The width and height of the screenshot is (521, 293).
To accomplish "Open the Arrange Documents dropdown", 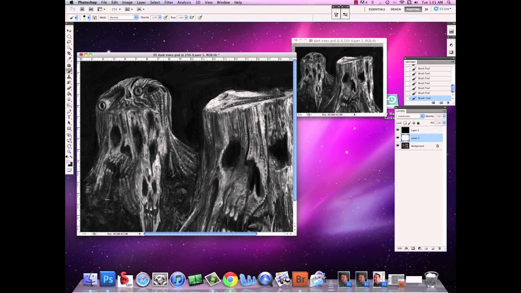I will [129, 9].
